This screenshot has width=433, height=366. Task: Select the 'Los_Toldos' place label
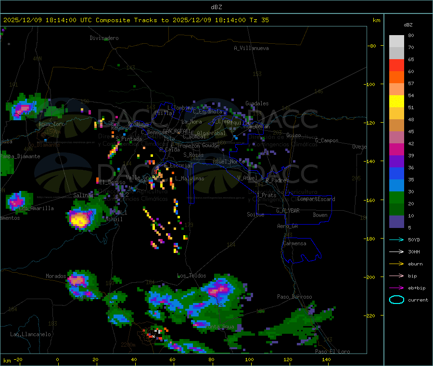191,276
